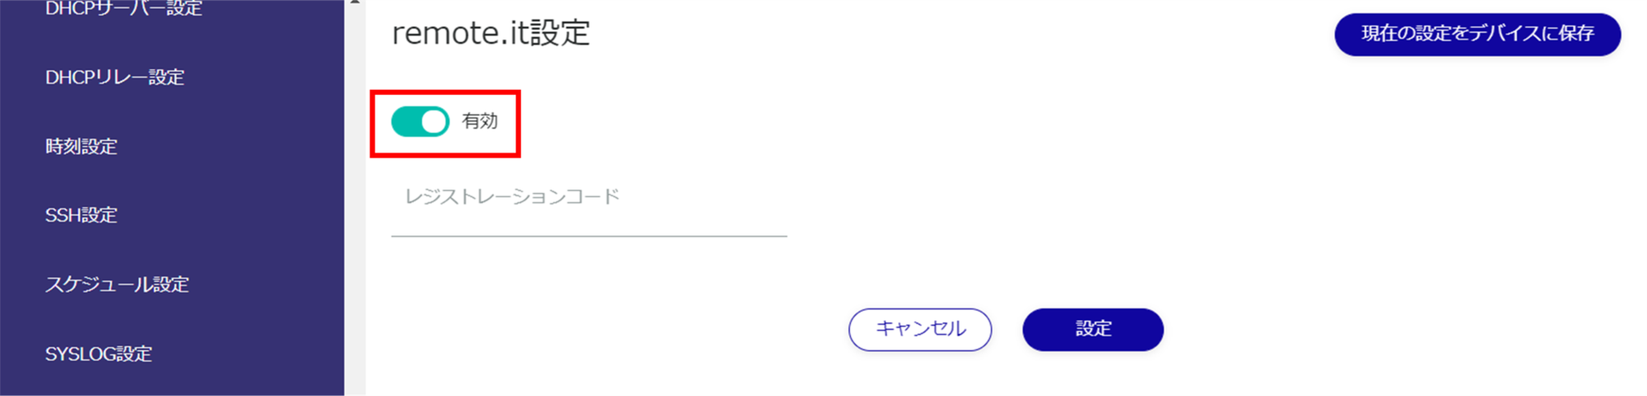Click the sidebar scrollbar track
The image size is (1647, 396).
tap(355, 201)
